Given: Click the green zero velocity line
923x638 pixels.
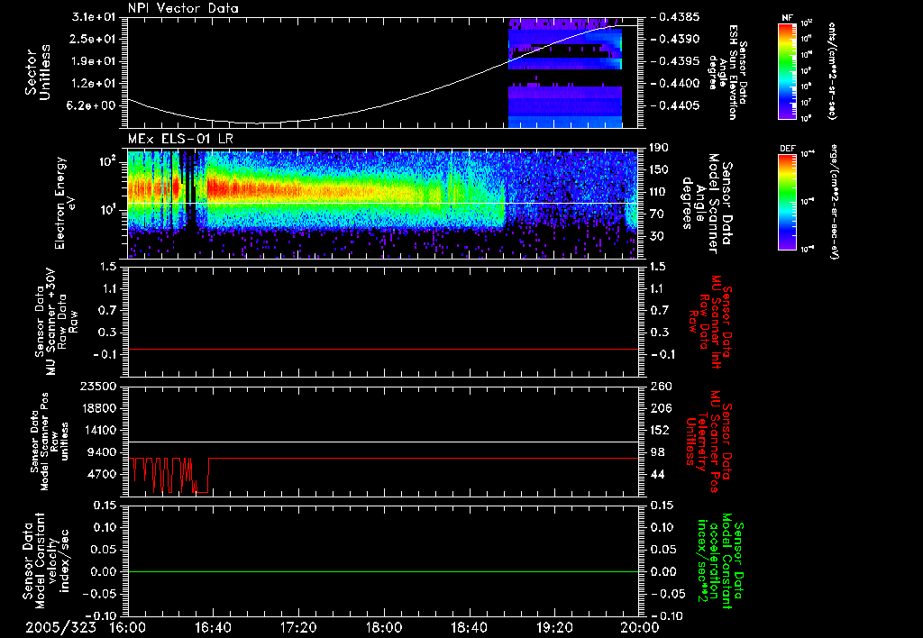Looking at the screenshot, I should 383,571.
